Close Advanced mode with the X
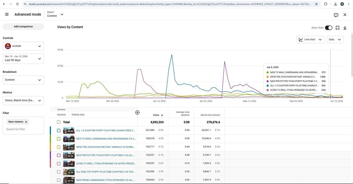Screen dimensions: 353x184 (x=345, y=15)
